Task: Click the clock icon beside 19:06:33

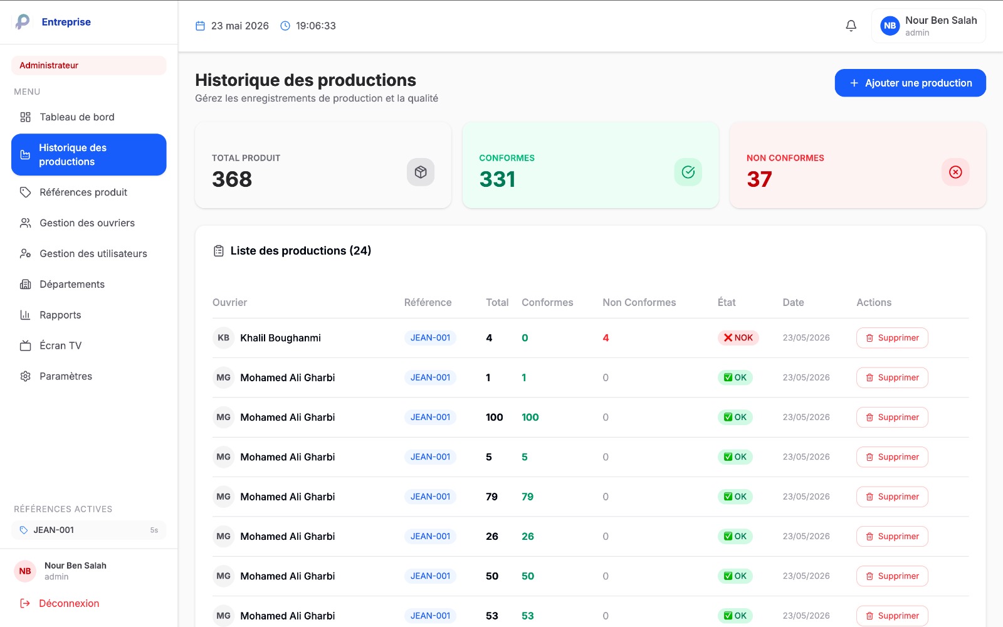Action: 285,26
